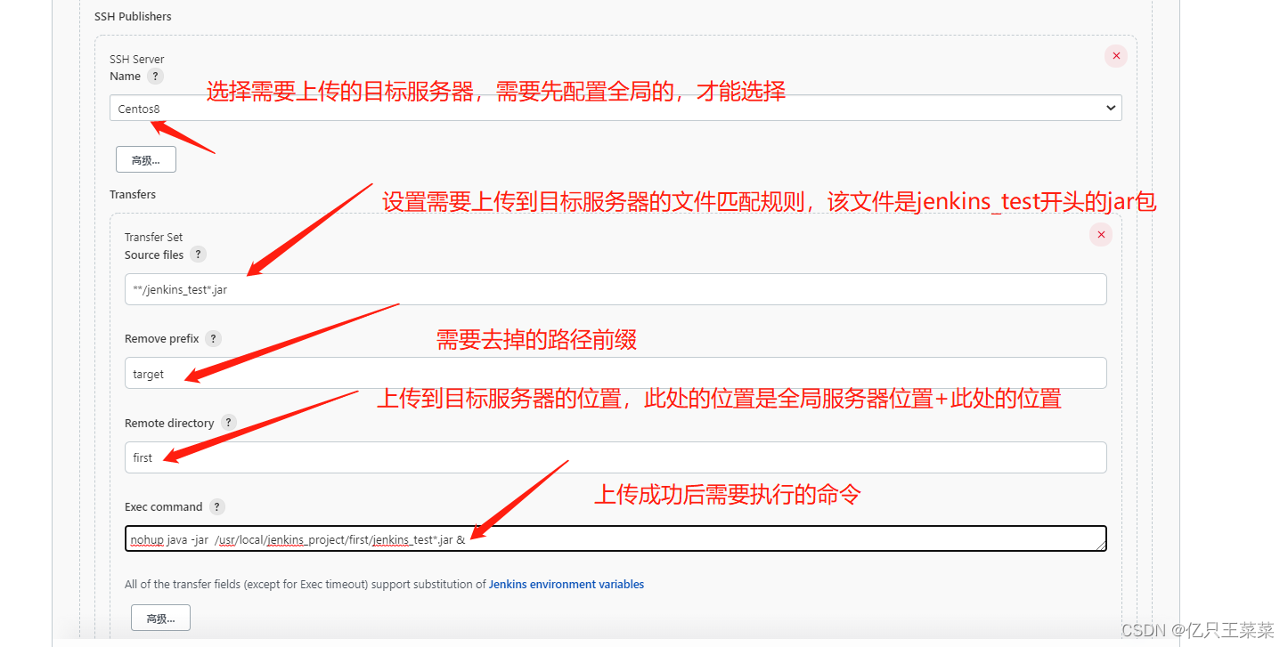The height and width of the screenshot is (647, 1288).
Task: Open help for Remove prefix field
Action: 213,339
